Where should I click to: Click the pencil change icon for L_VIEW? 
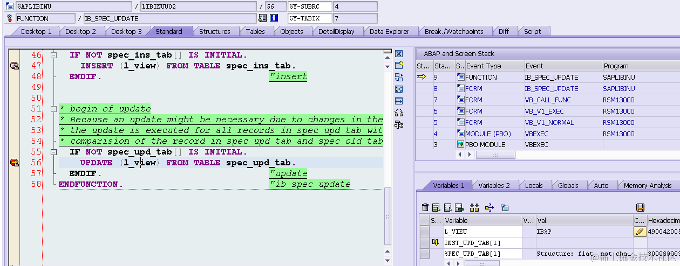point(640,232)
